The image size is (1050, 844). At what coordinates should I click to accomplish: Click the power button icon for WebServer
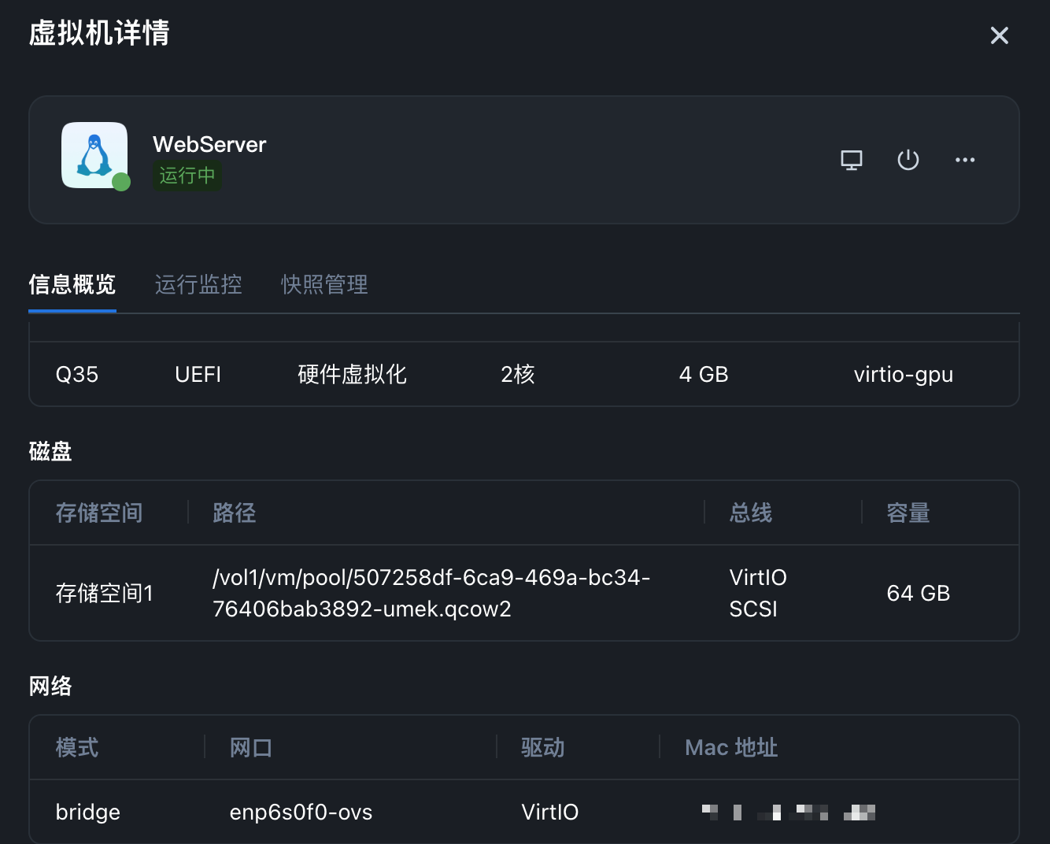(x=908, y=160)
